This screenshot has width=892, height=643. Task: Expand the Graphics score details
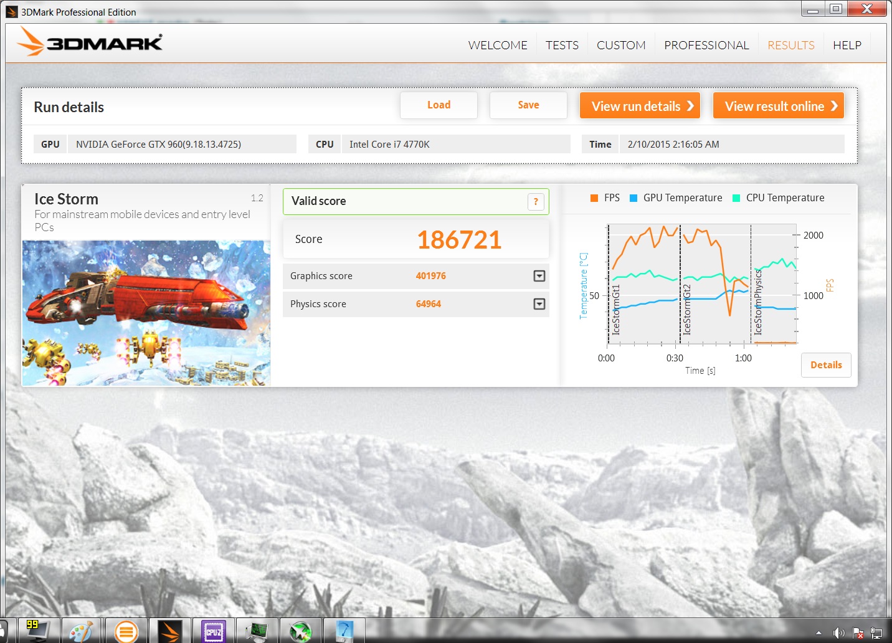(x=539, y=276)
